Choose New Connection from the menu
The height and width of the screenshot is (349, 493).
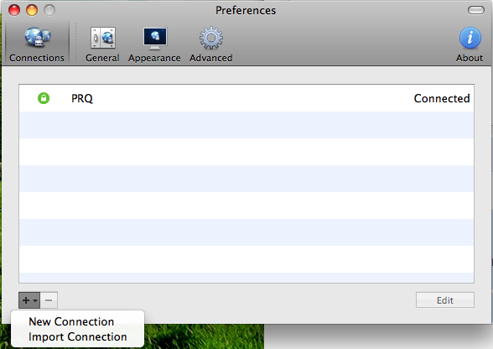pyautogui.click(x=71, y=321)
